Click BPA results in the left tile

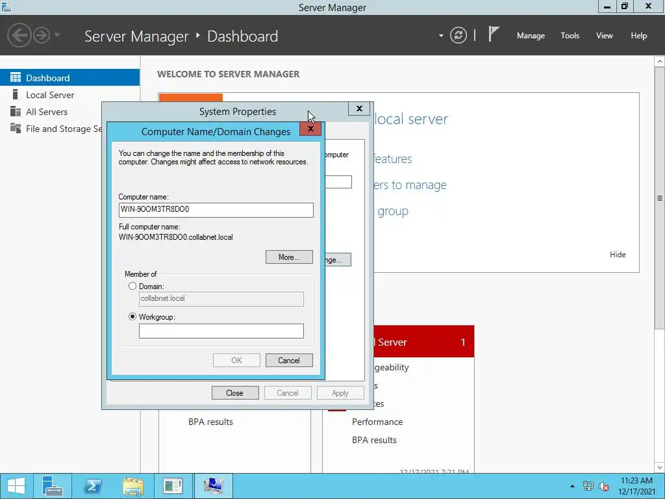point(210,422)
